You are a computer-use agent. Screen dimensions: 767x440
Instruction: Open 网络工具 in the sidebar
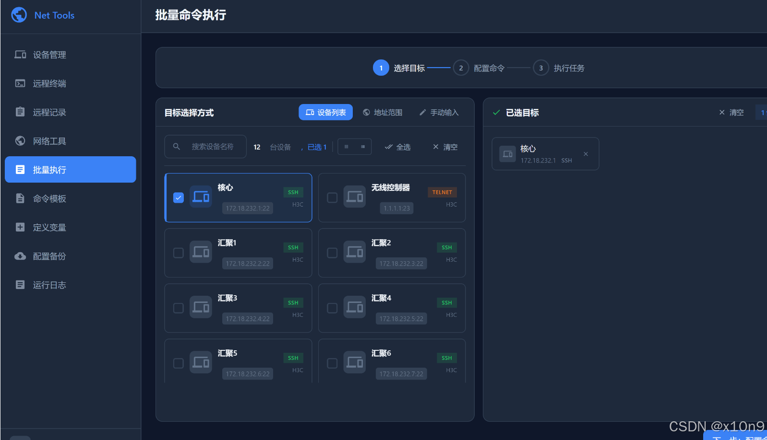(71, 141)
